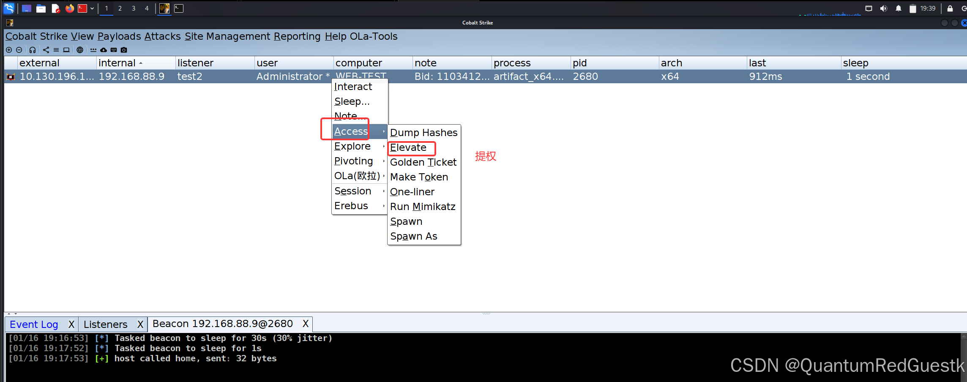Open the Site Management menu
The image size is (967, 382).
[227, 36]
